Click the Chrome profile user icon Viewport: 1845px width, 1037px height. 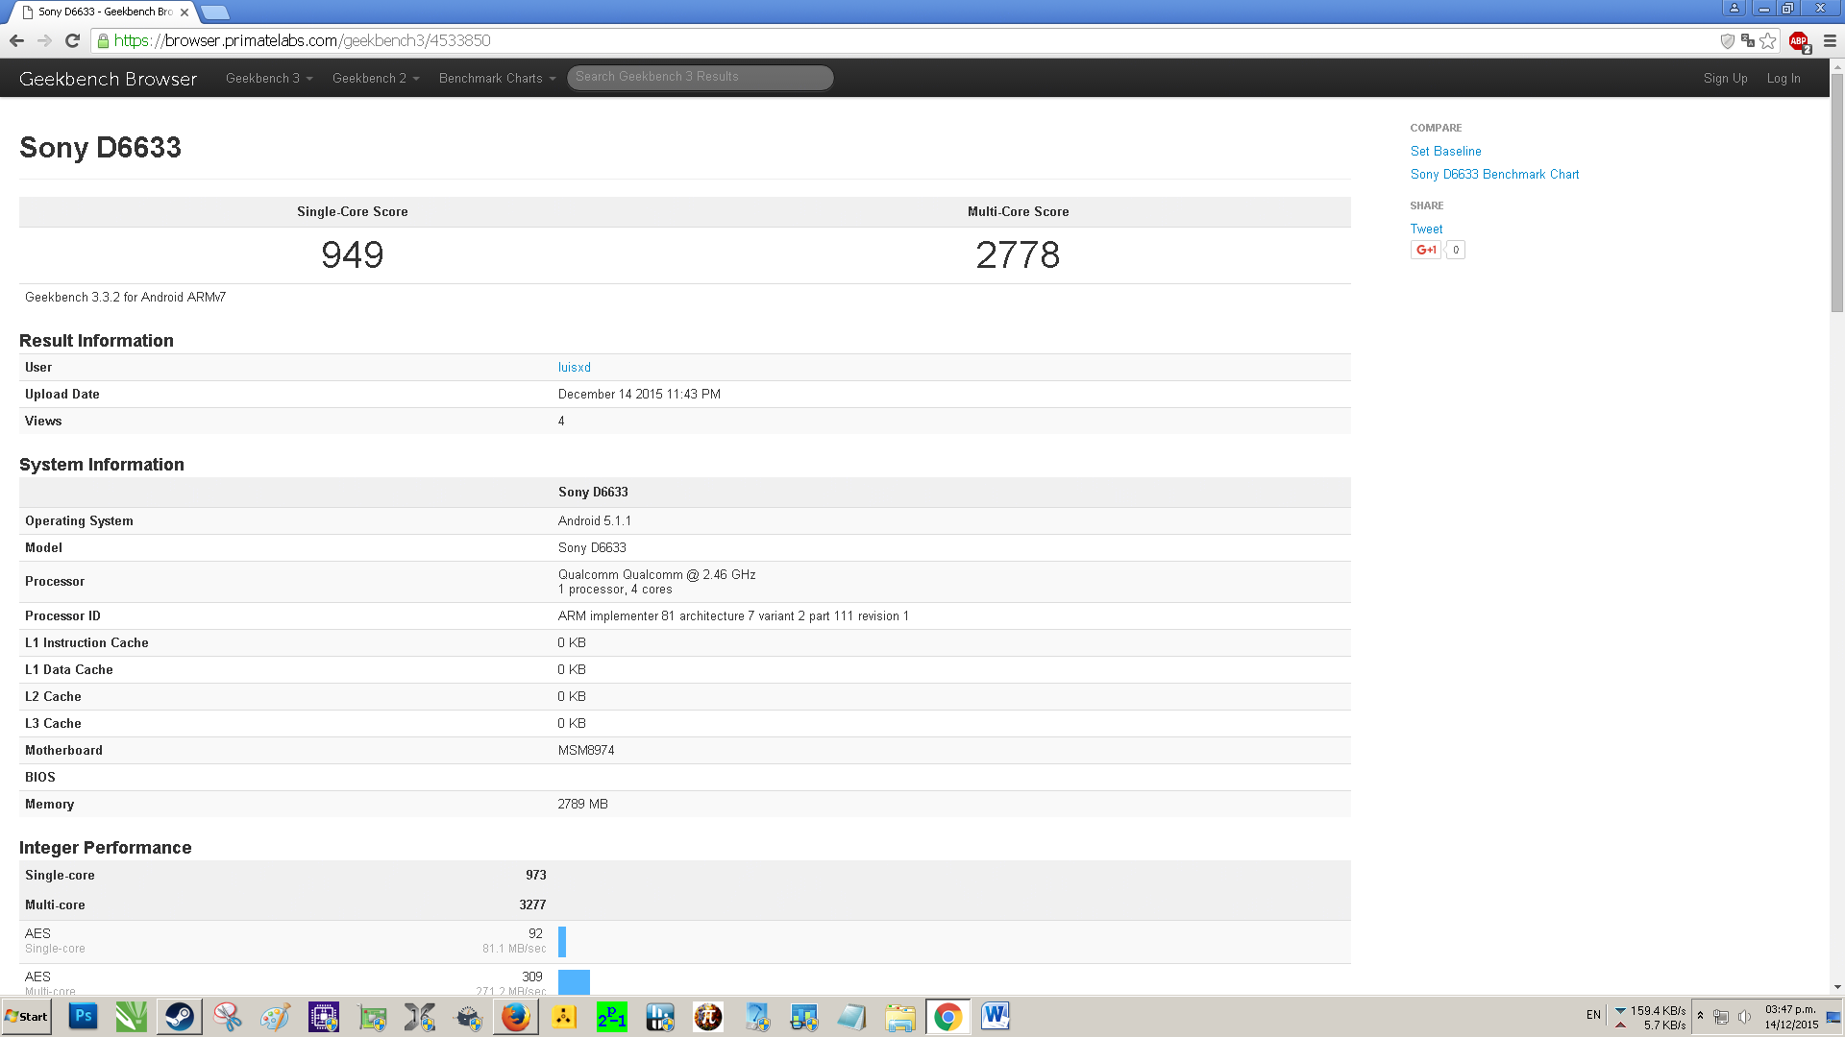pos(1734,8)
